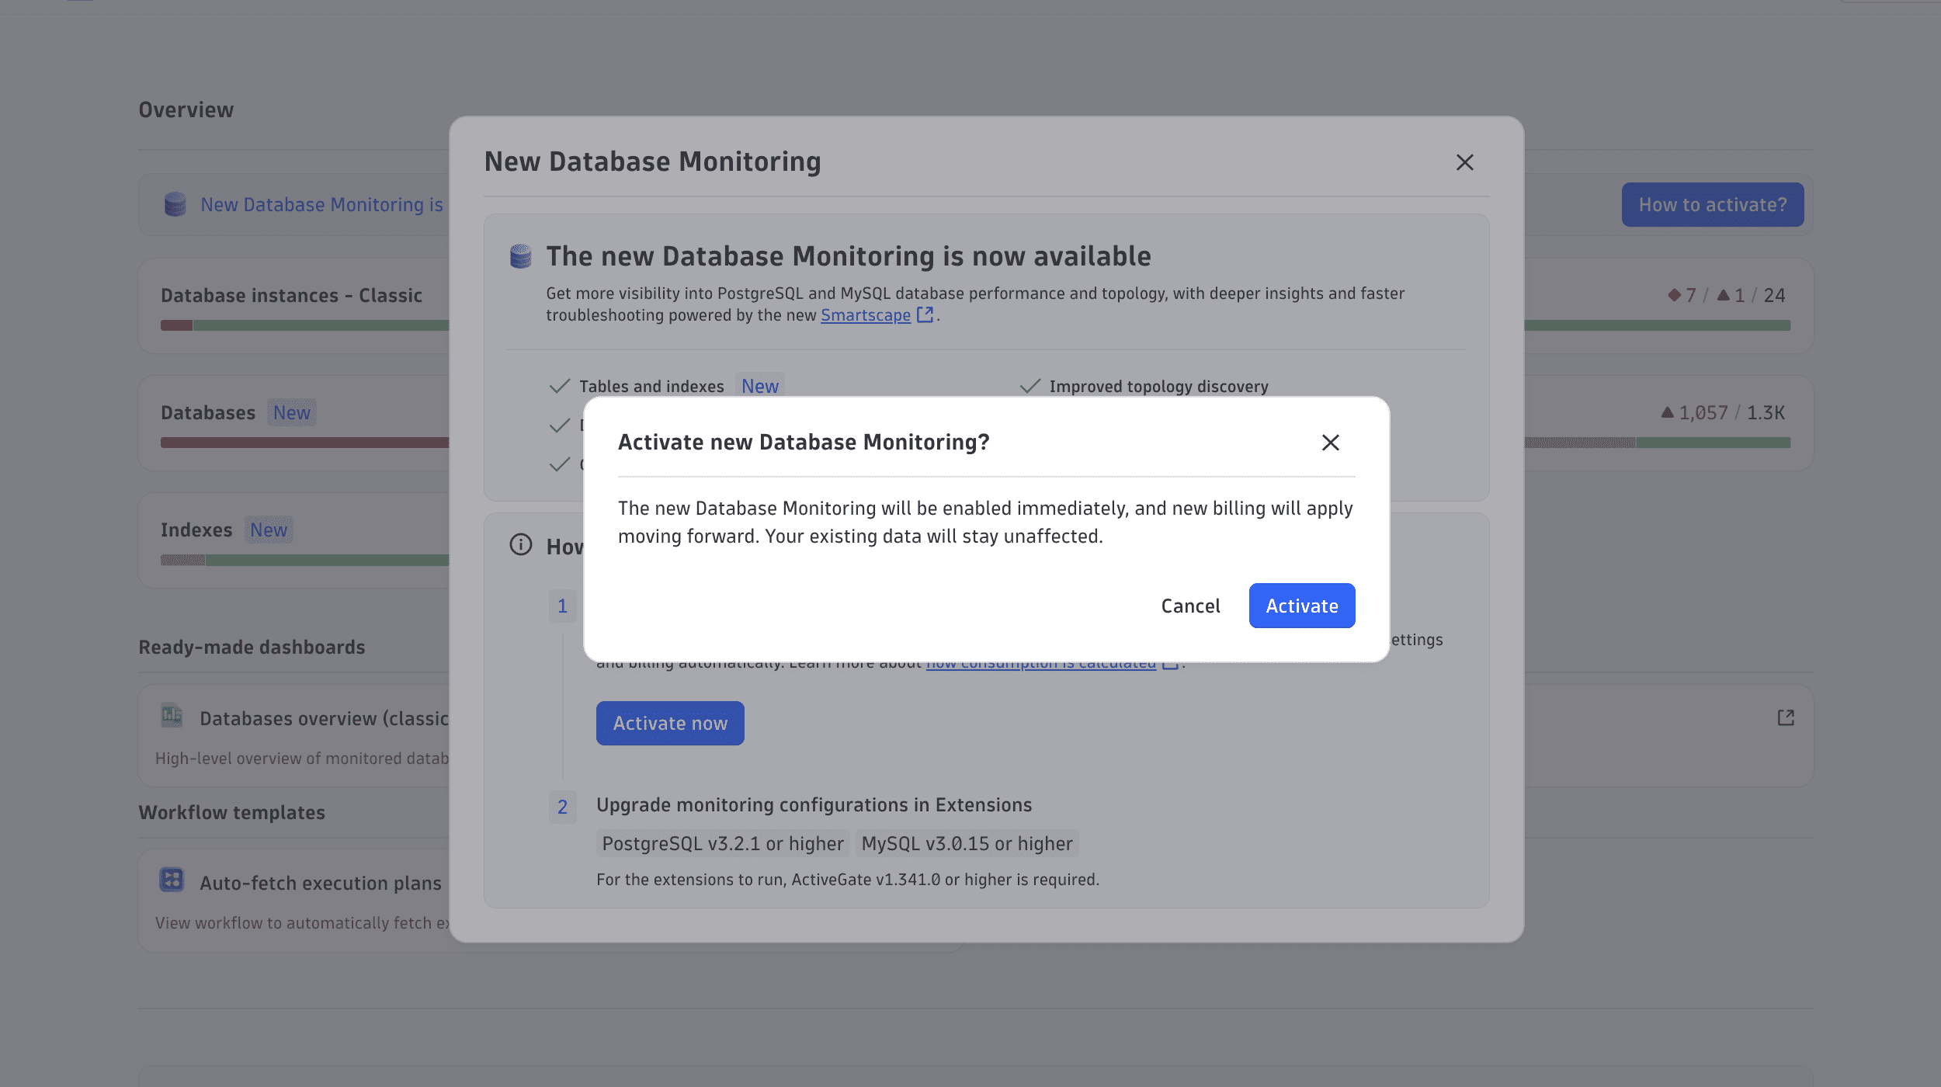This screenshot has height=1087, width=1941.
Task: Click the Overview heading
Action: (x=186, y=109)
